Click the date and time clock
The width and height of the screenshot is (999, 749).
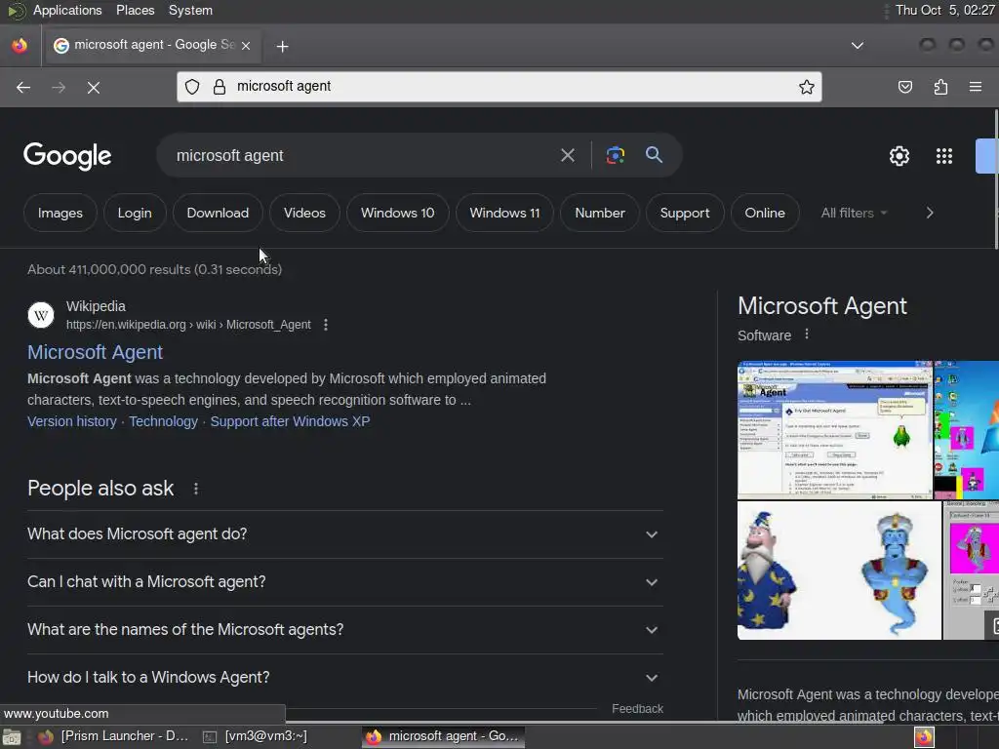(x=944, y=10)
